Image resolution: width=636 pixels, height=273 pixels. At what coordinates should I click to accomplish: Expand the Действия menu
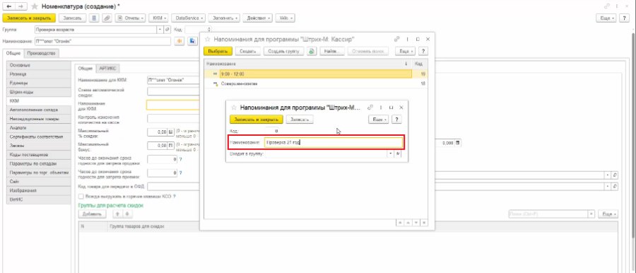pos(257,18)
